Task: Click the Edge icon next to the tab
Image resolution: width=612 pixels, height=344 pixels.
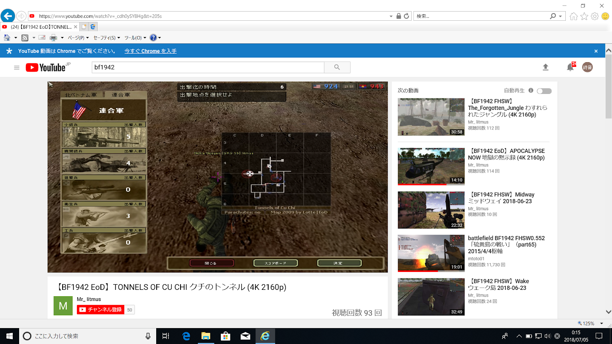Action: tap(93, 27)
